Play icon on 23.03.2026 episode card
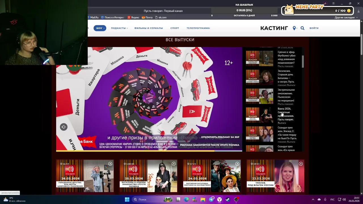Screen dimensions: 363x204 (x=301, y=164)
